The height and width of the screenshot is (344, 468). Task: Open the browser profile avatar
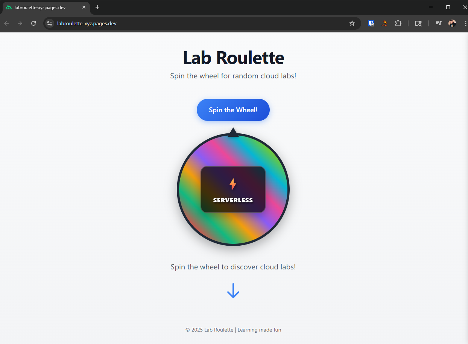click(452, 23)
